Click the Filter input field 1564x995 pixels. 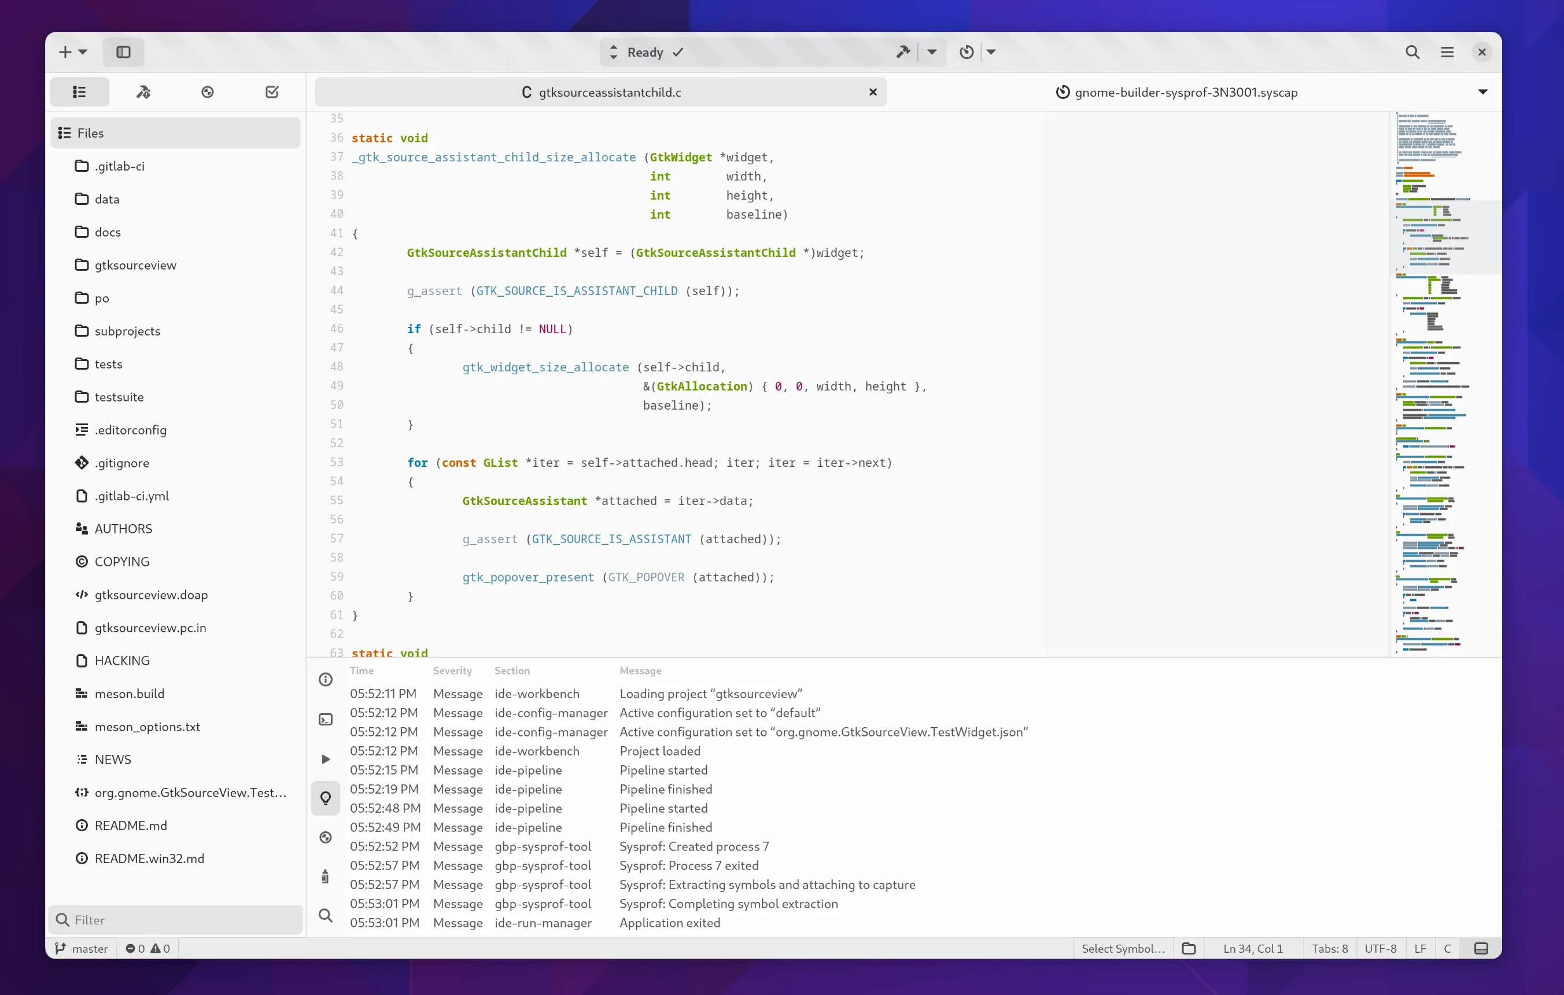[175, 920]
